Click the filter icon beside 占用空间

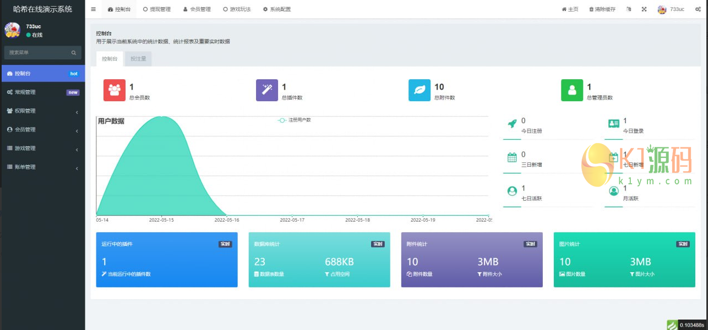click(327, 274)
